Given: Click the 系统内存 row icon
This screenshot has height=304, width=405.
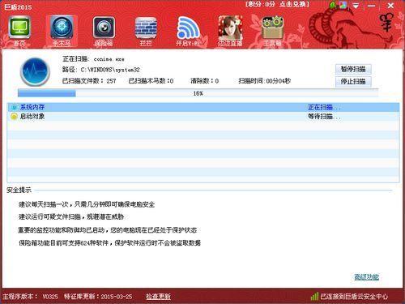Looking at the screenshot, I should point(14,107).
